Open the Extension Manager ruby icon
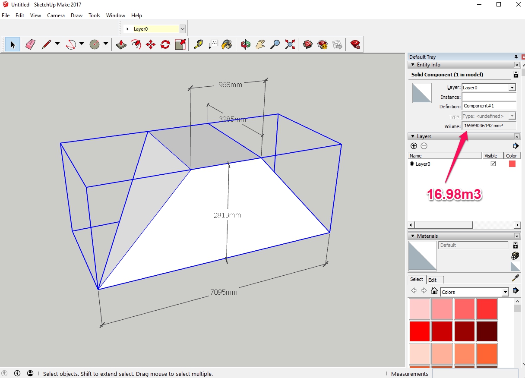Image resolution: width=525 pixels, height=378 pixels. coord(355,44)
